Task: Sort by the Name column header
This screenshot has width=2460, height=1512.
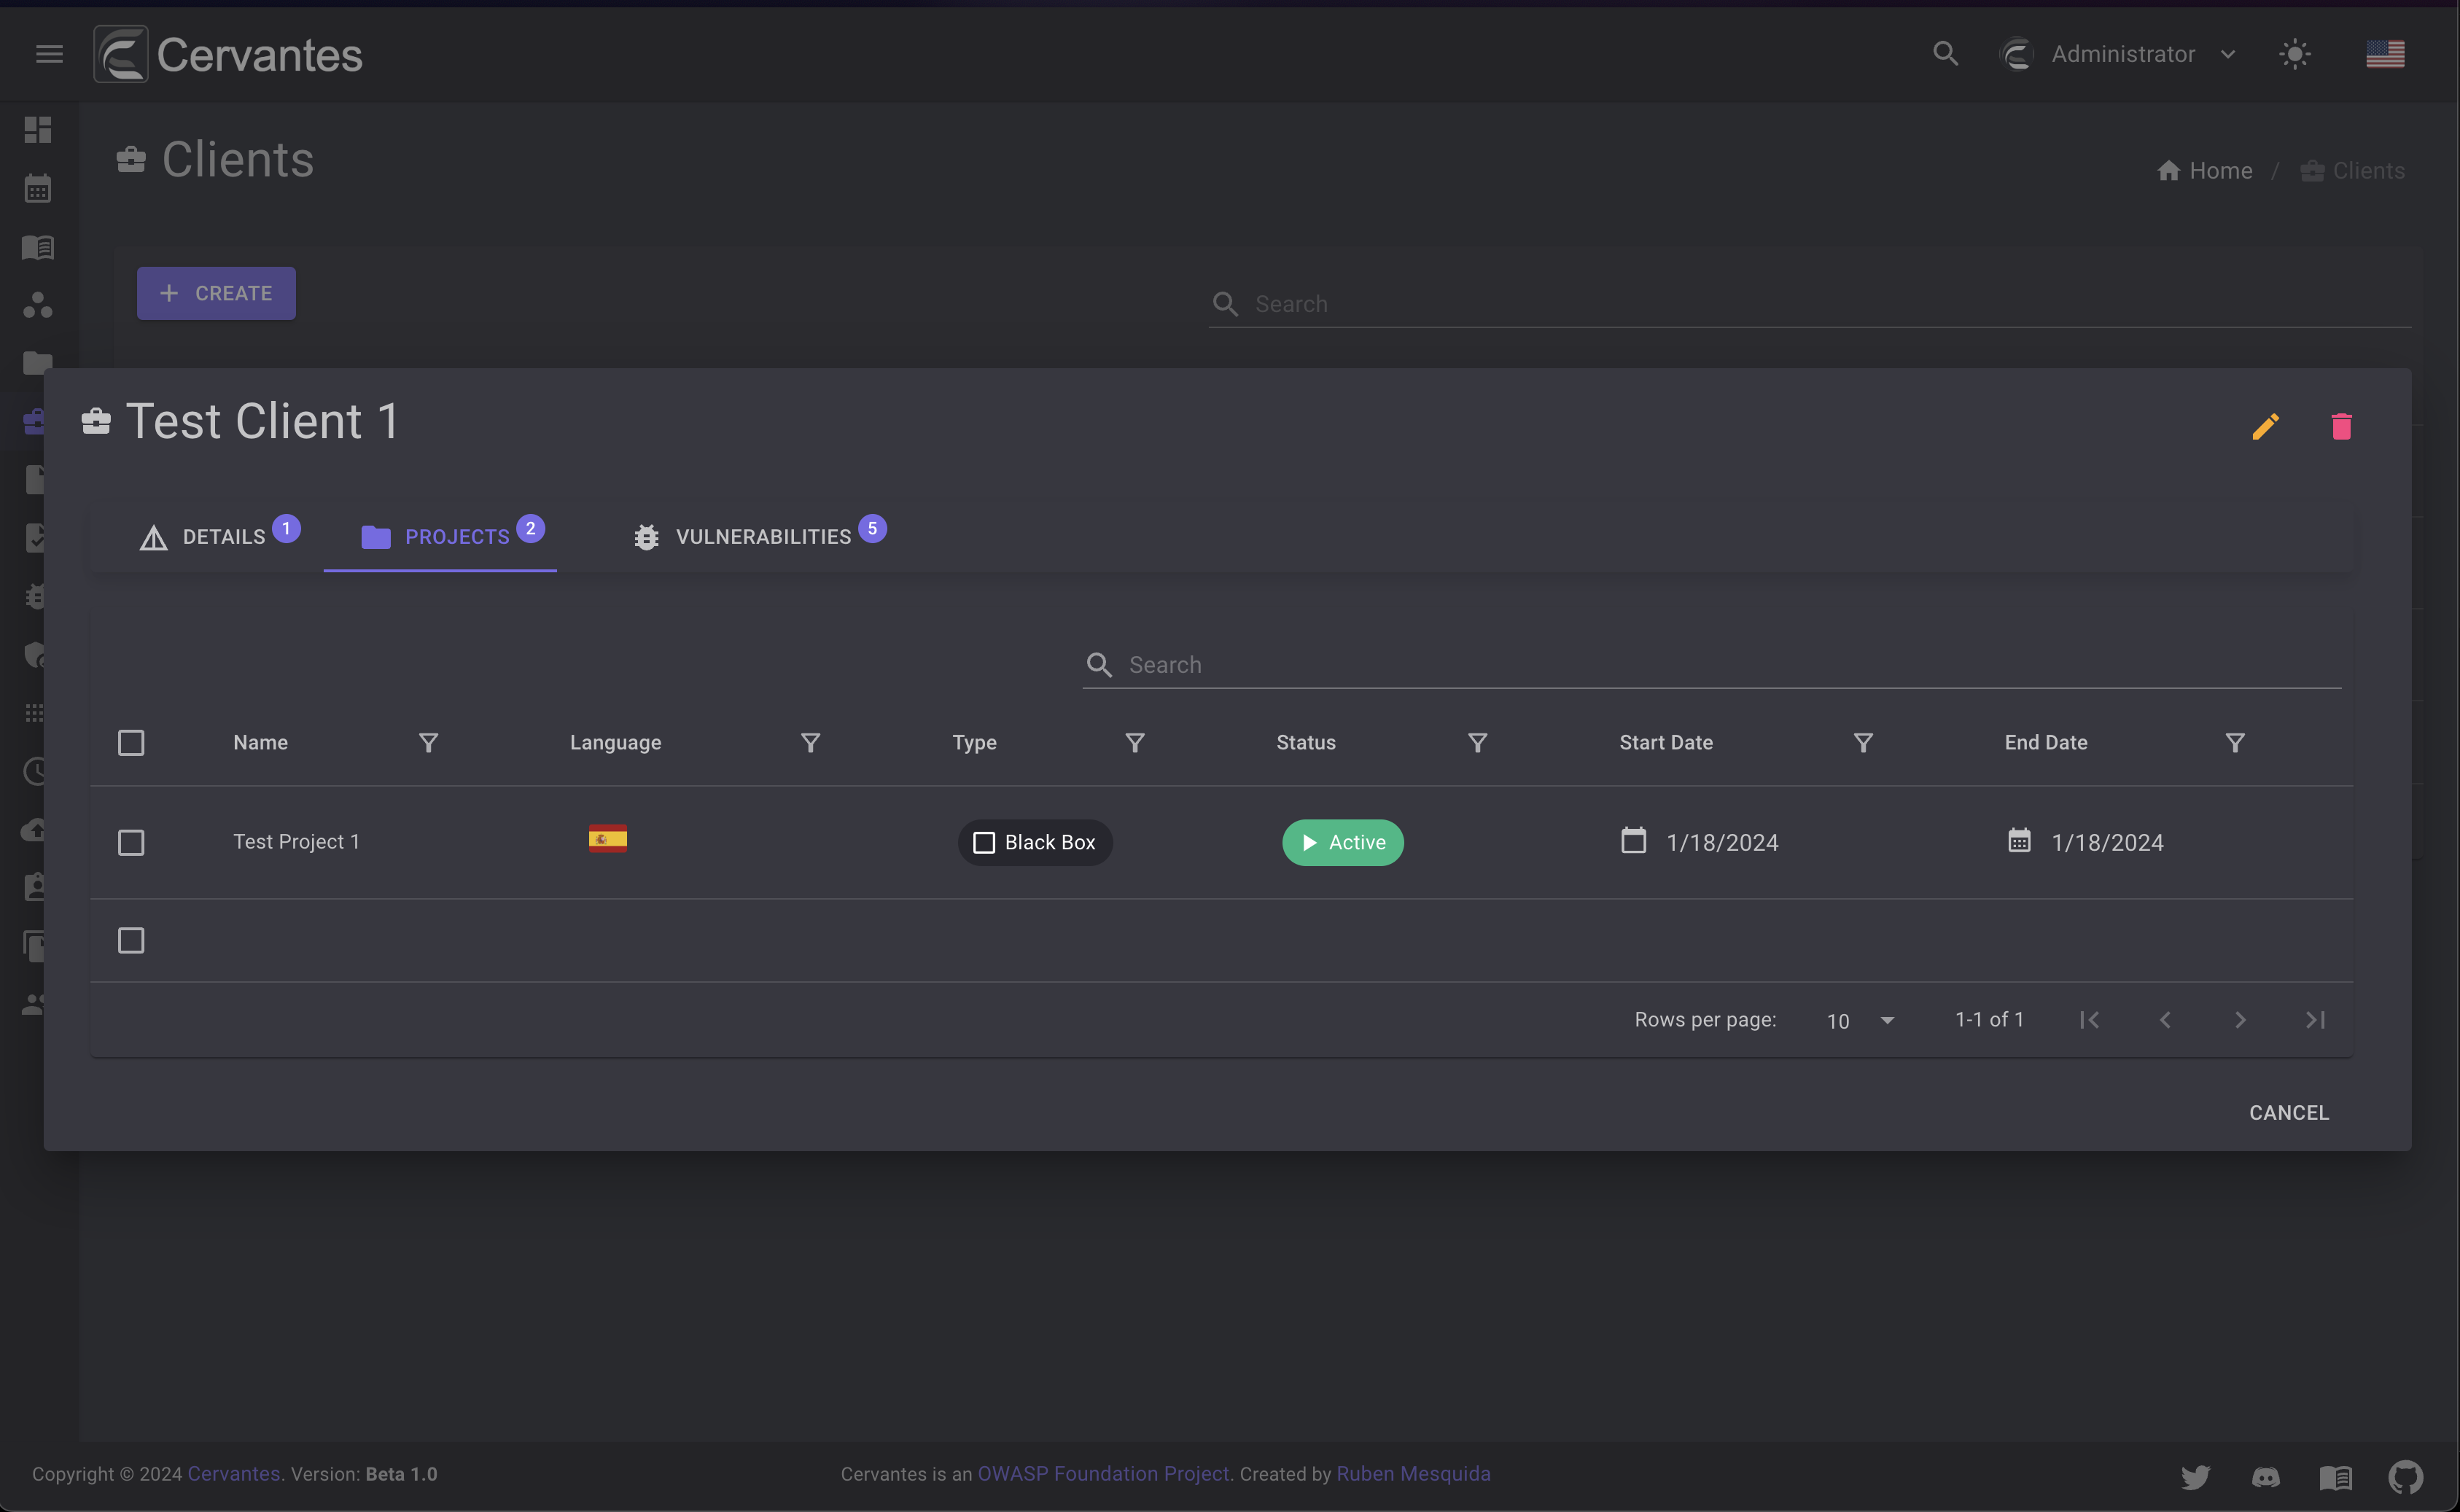Action: [x=260, y=743]
